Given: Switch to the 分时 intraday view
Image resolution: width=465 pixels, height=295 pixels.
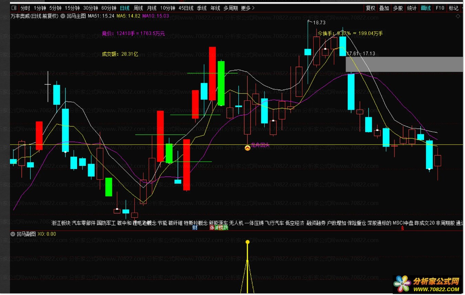Looking at the screenshot, I should tap(25, 8).
